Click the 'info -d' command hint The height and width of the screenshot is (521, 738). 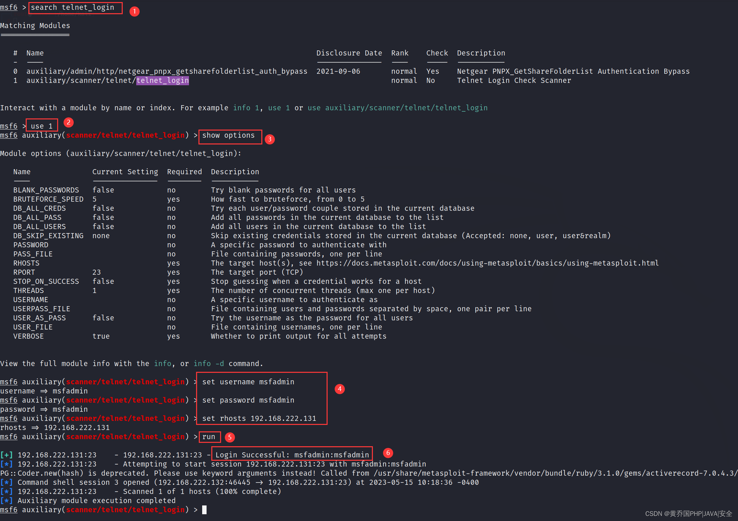click(209, 364)
